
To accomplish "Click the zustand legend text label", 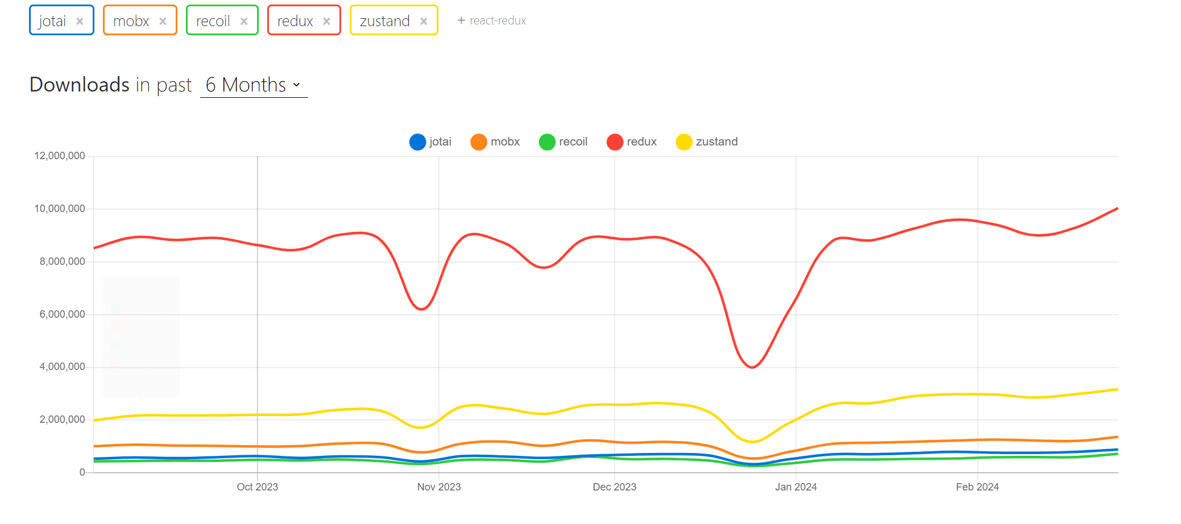I will (x=716, y=142).
